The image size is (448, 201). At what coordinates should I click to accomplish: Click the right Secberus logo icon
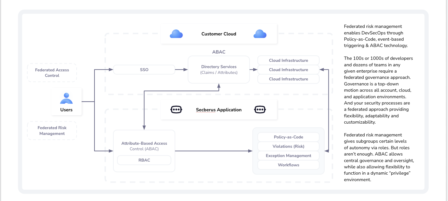coord(260,110)
